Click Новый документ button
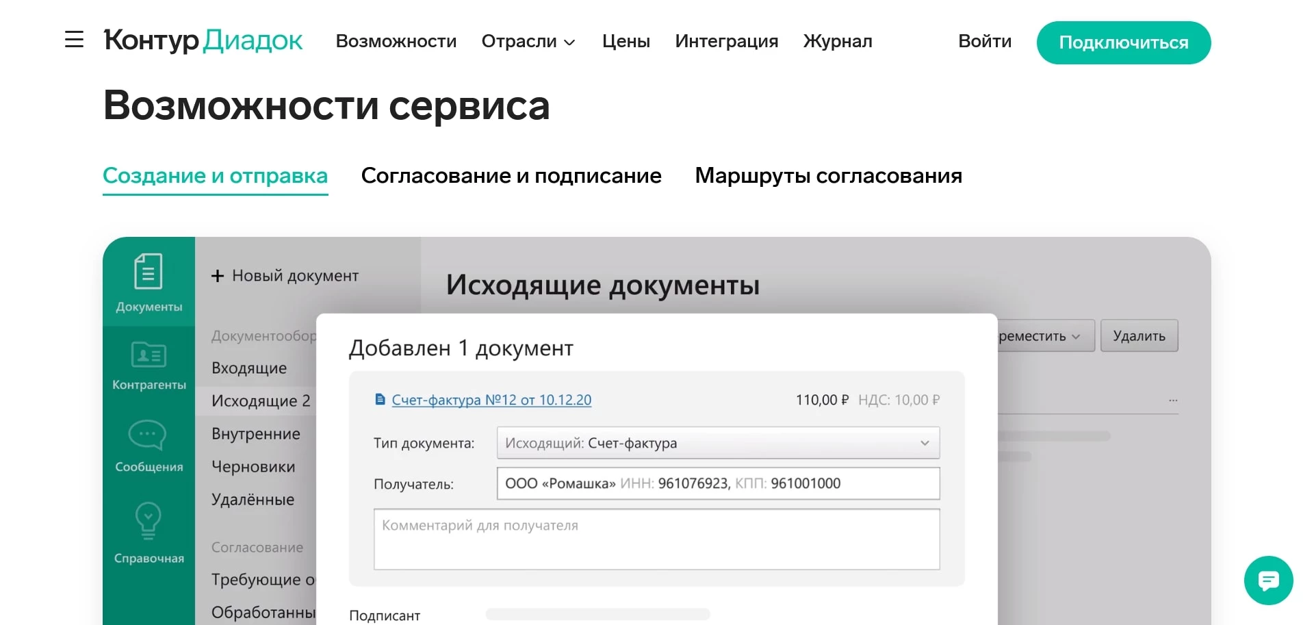This screenshot has width=1314, height=625. (x=285, y=276)
